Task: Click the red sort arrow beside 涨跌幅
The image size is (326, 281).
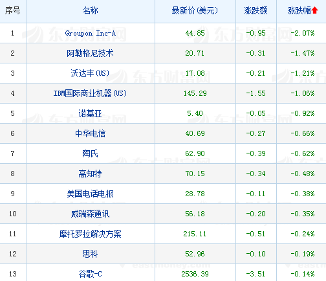Action: (x=315, y=10)
